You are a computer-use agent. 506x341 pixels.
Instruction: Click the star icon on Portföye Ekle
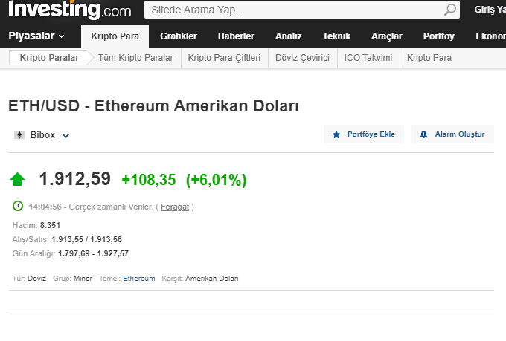click(x=336, y=134)
